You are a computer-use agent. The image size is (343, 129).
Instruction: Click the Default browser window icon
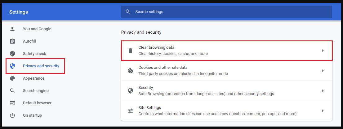[x=12, y=103]
